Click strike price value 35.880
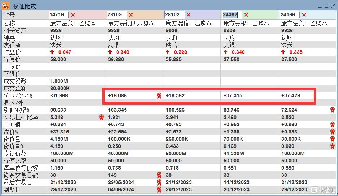The width and height of the screenshot is (338, 196). click(174, 59)
